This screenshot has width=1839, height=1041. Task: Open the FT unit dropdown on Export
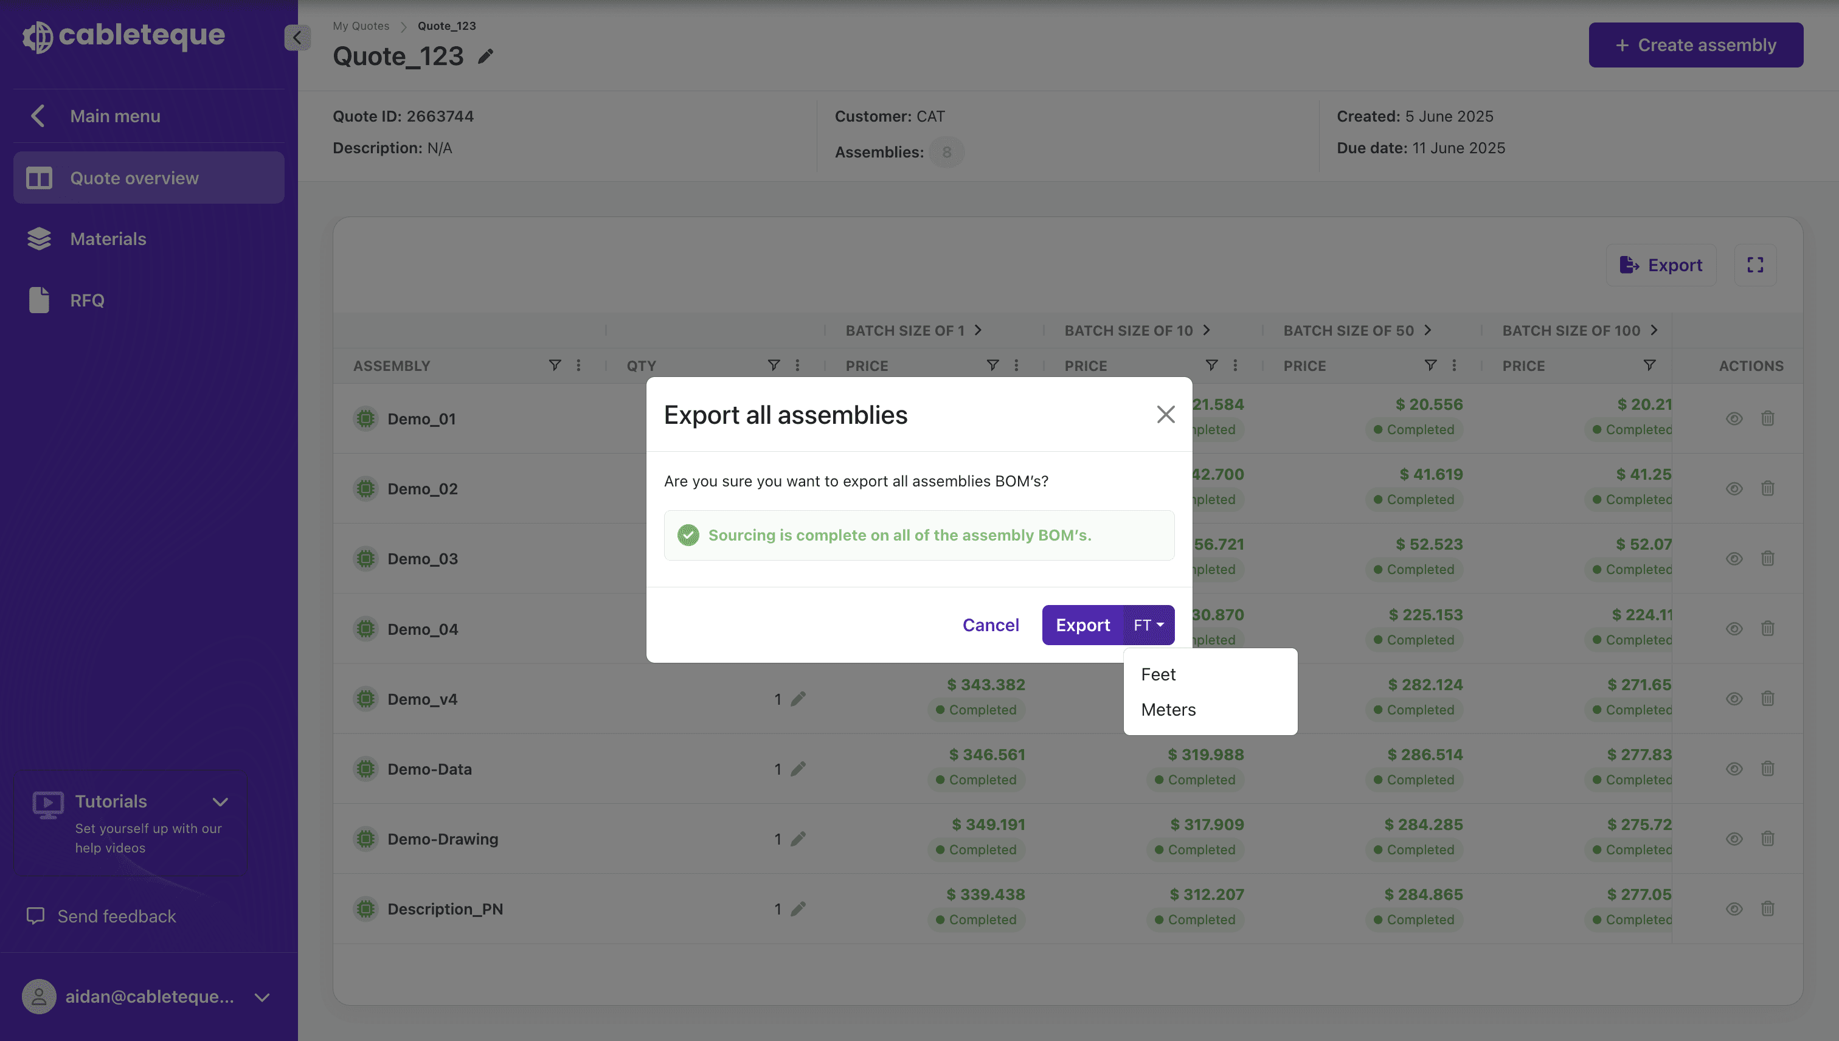tap(1148, 625)
